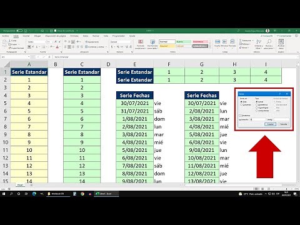Click the Cortar scissors icon
Viewport: 300px width, 225px height.
click(x=9, y=41)
